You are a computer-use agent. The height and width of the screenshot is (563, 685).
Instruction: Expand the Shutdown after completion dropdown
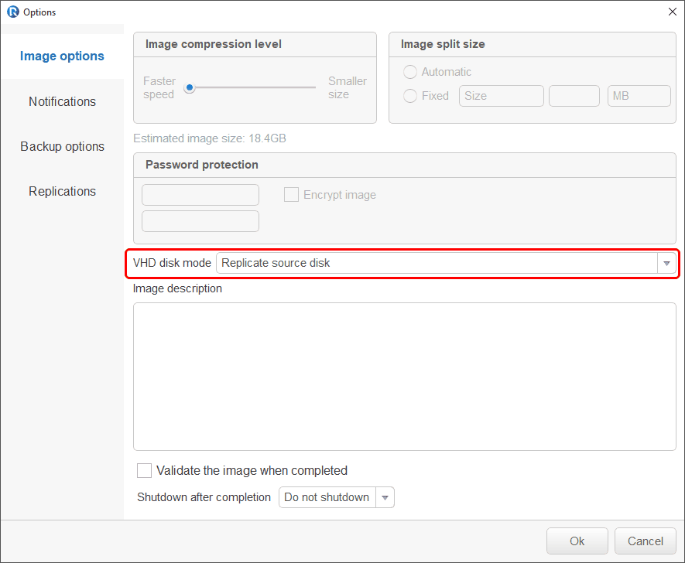point(385,497)
